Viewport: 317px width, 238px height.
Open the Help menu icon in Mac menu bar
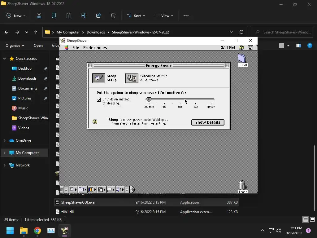point(241,47)
